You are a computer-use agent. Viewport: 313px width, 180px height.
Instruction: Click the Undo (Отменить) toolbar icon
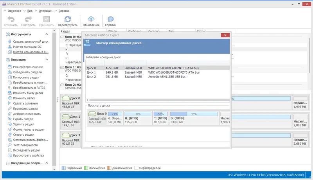pyautogui.click(x=11, y=19)
